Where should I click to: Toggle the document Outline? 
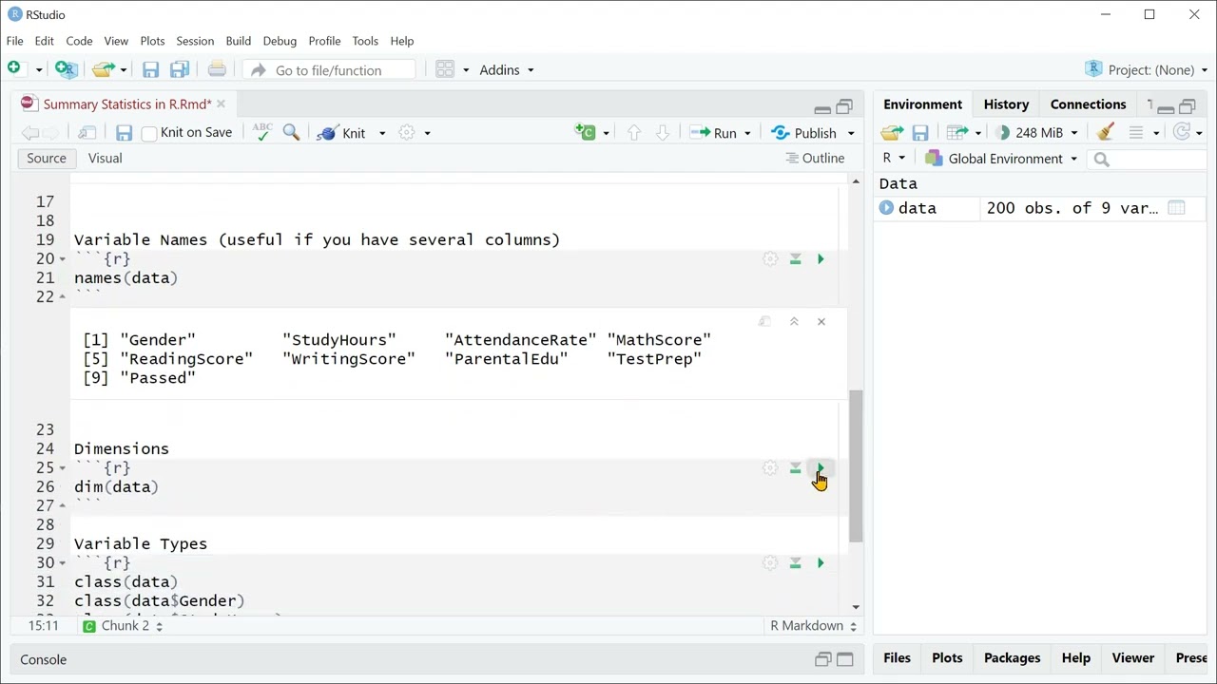tap(815, 158)
